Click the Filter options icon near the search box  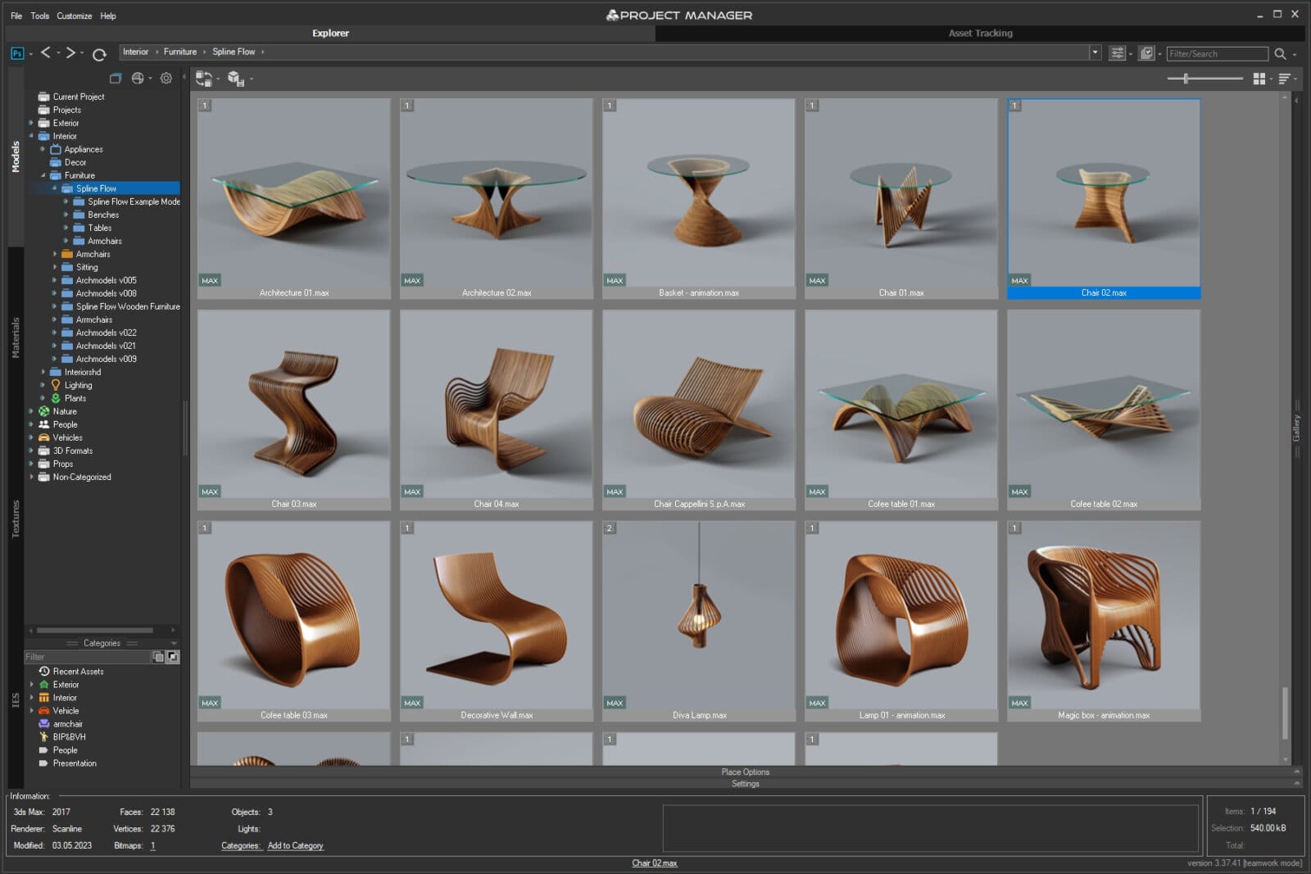tap(1117, 52)
